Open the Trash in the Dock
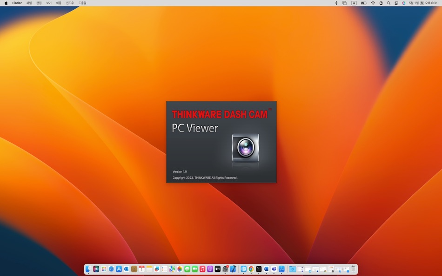 tap(354, 269)
